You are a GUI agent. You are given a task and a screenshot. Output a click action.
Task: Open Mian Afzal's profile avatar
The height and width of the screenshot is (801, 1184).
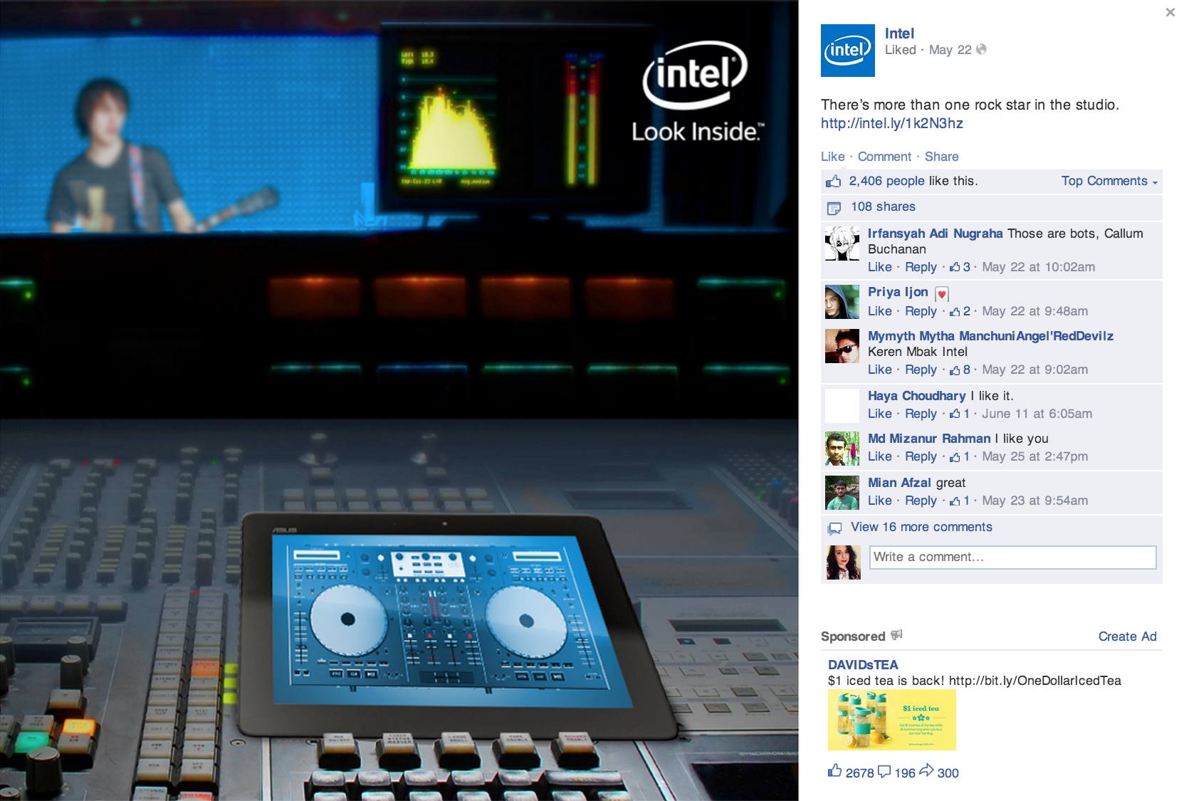click(842, 493)
